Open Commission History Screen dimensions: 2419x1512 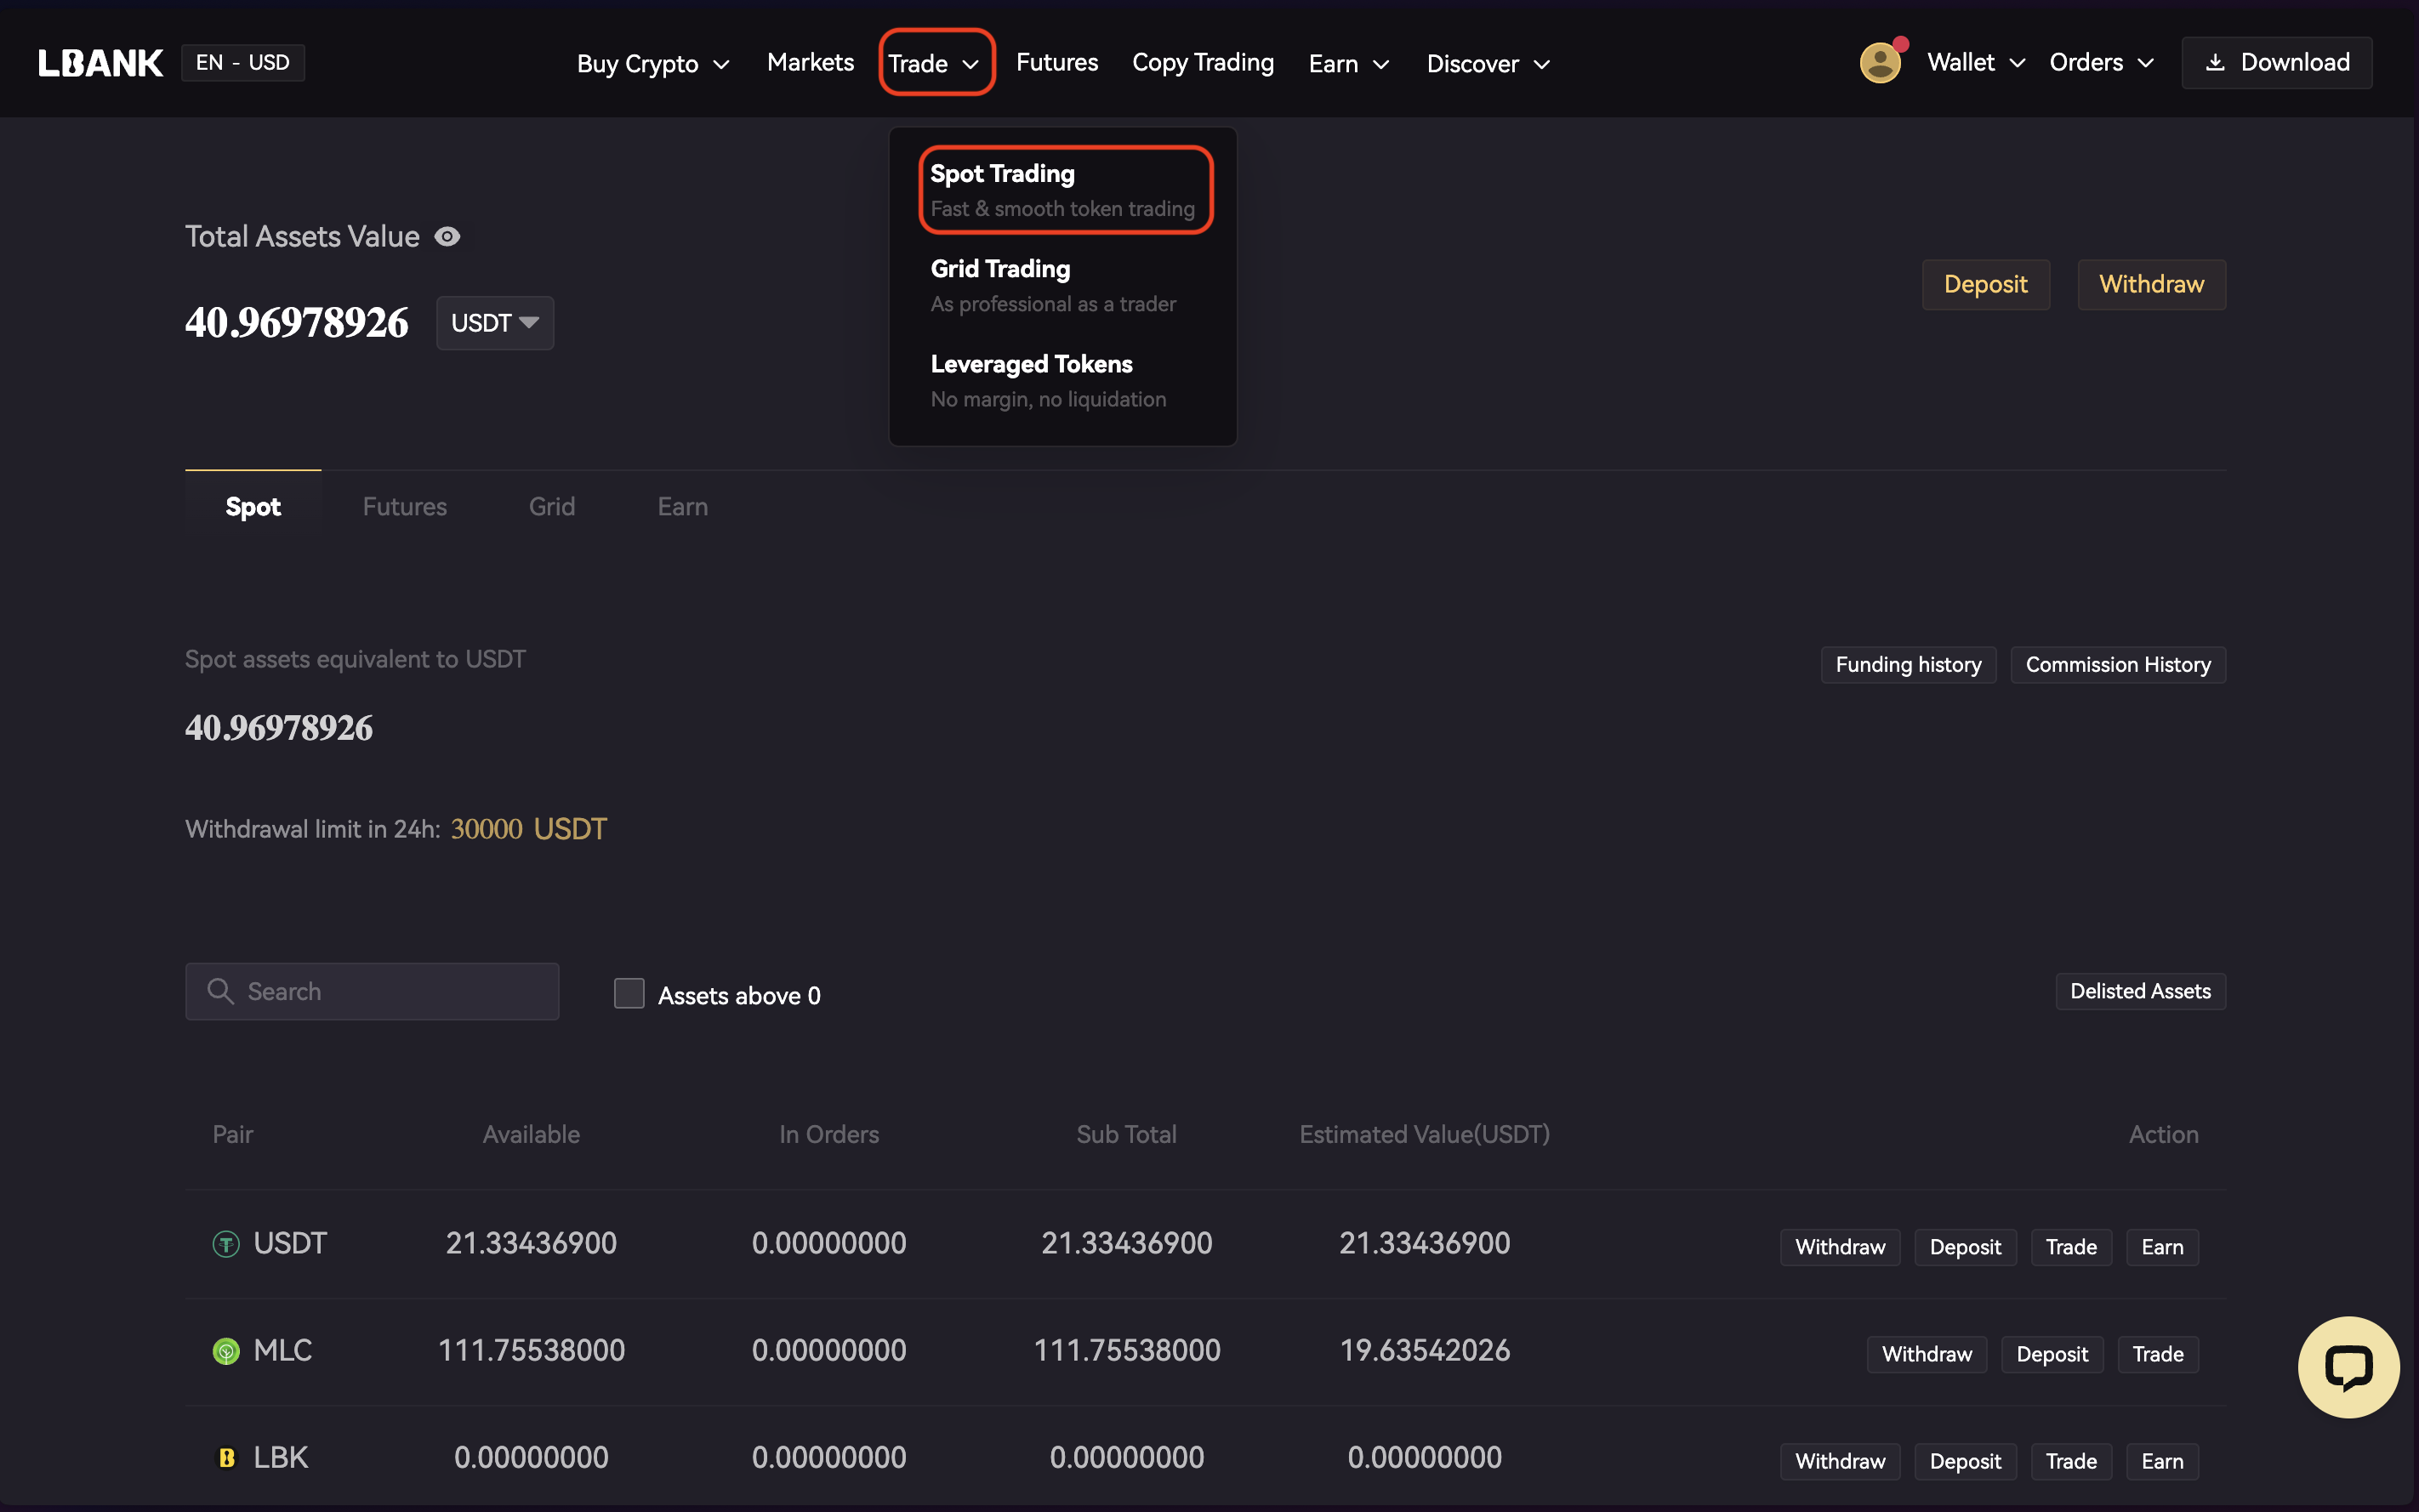(x=2117, y=665)
